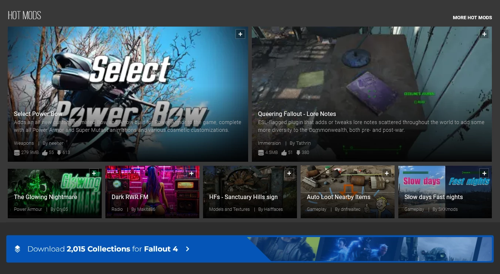Click the 4.5MB file size text
This screenshot has height=274, width=500.
tap(271, 153)
